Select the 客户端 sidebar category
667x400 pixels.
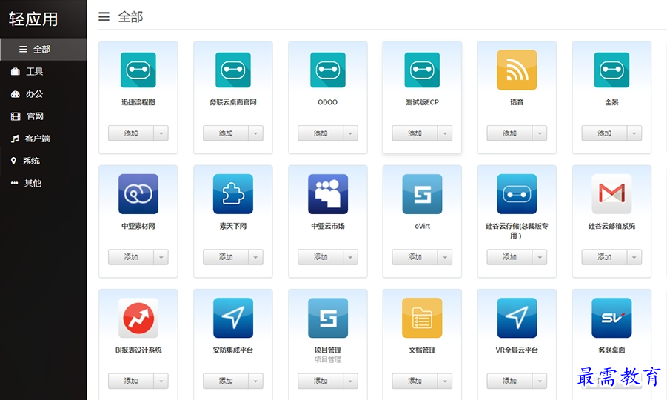[44, 139]
